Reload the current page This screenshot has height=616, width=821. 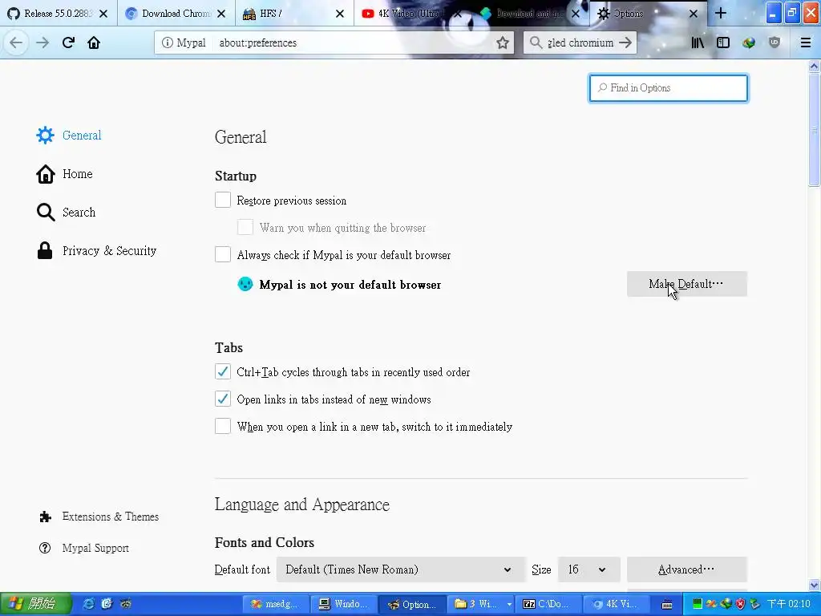click(68, 43)
